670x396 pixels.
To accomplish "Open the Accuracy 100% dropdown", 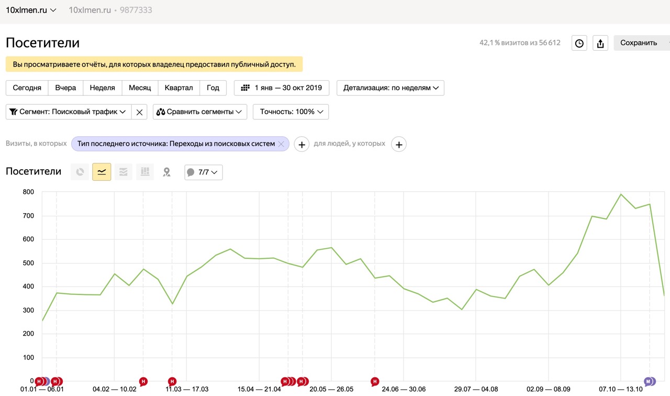I will 291,112.
